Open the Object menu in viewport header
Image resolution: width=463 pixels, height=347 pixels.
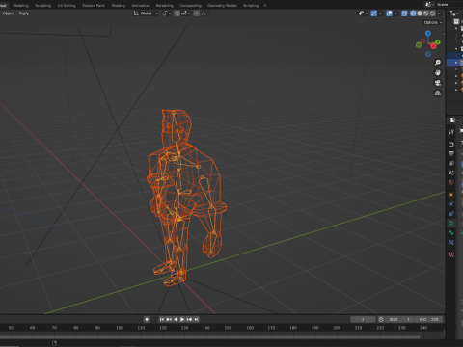pyautogui.click(x=9, y=13)
